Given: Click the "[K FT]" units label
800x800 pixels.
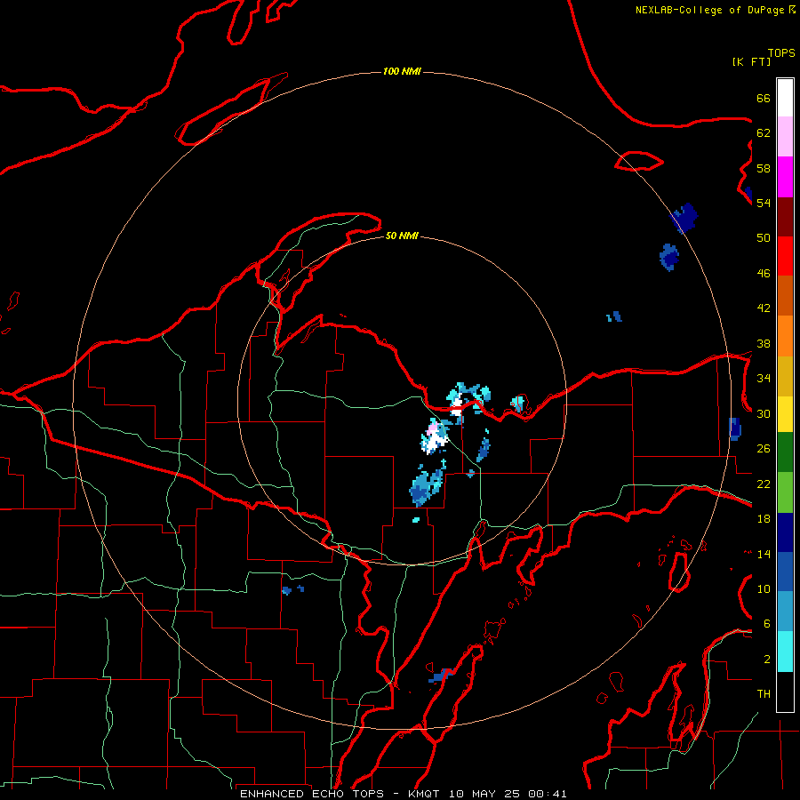Looking at the screenshot, I should [751, 61].
